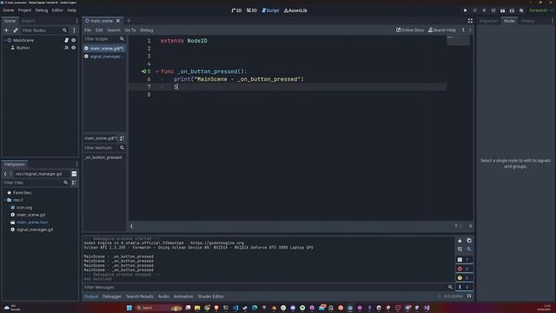Viewport: 556px width, 313px height.
Task: Toggle FileSystem split view mode
Action: tap(74, 174)
